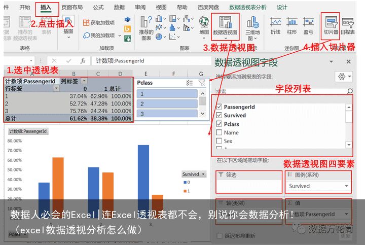Viewport: 365px width, 245px height.
Task: Toggle multi-select in Pclass slicer
Action: 189,83
